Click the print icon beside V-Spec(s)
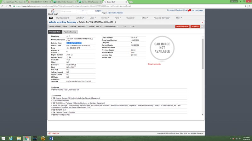 [x=202, y=27]
